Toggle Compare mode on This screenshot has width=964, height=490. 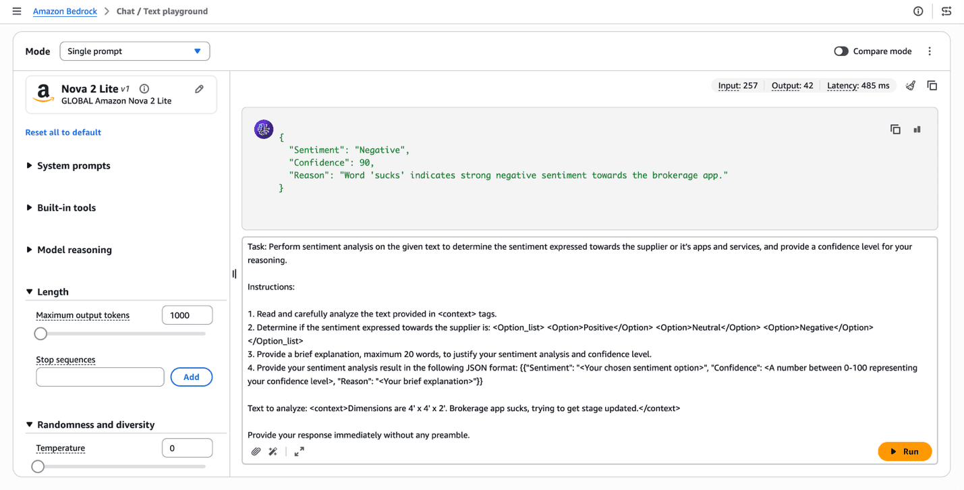point(841,51)
